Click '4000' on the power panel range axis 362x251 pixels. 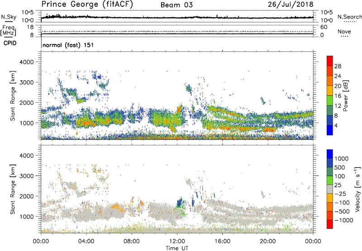coord(26,62)
